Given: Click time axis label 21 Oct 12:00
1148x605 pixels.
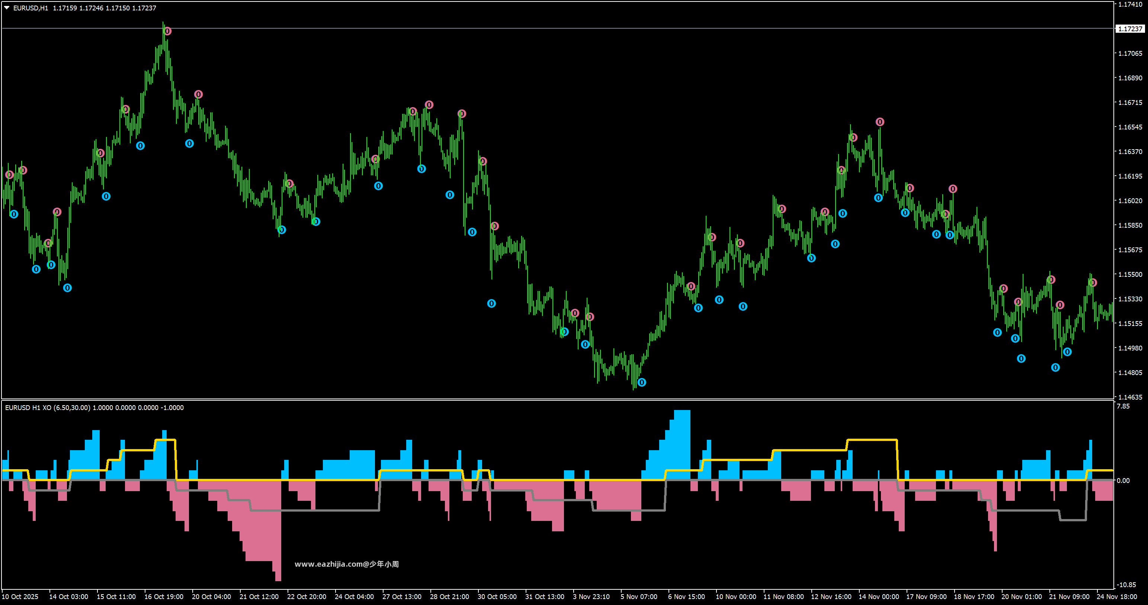Looking at the screenshot, I should 259,596.
